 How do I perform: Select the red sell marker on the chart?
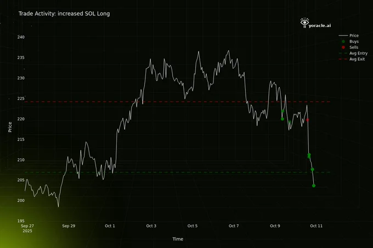(x=307, y=120)
